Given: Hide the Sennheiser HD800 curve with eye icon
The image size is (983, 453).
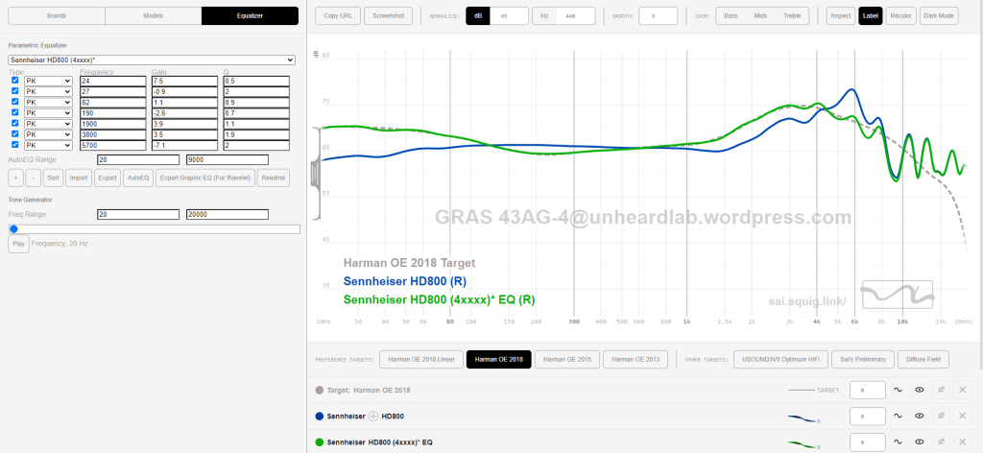Looking at the screenshot, I should (x=920, y=417).
